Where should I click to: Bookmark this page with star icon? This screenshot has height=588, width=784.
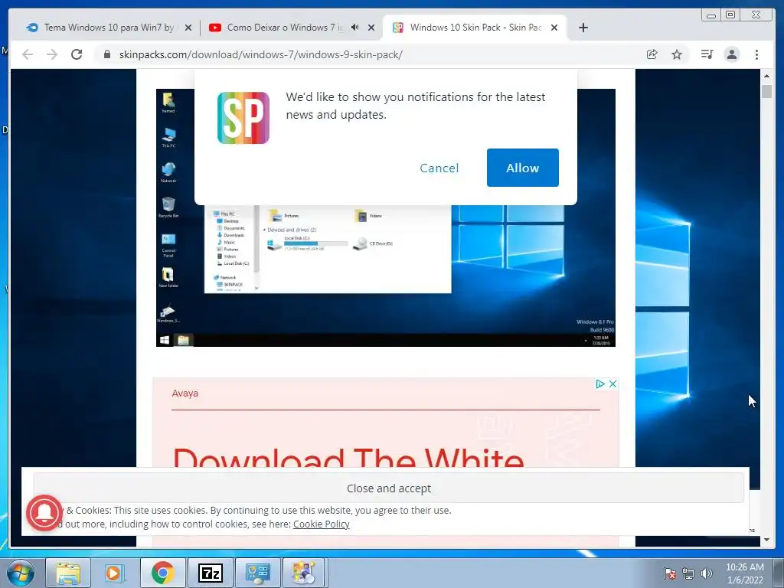(677, 54)
